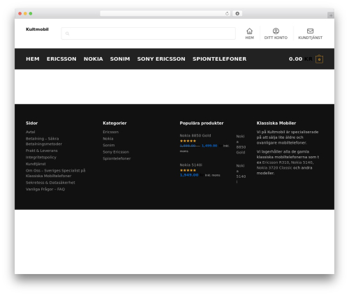Open Sonim under footer Kategorier

click(x=109, y=145)
